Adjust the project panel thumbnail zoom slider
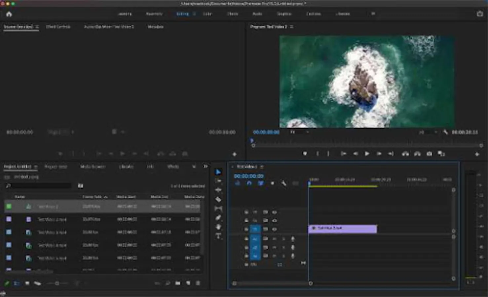The height and width of the screenshot is (297, 488). 57,283
